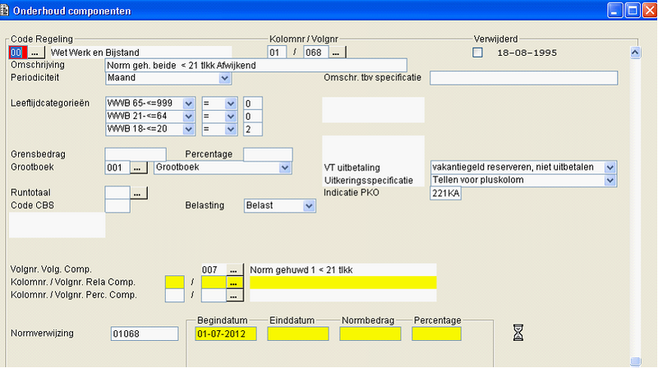
Task: Click the Omschrijving text field
Action: click(x=256, y=66)
